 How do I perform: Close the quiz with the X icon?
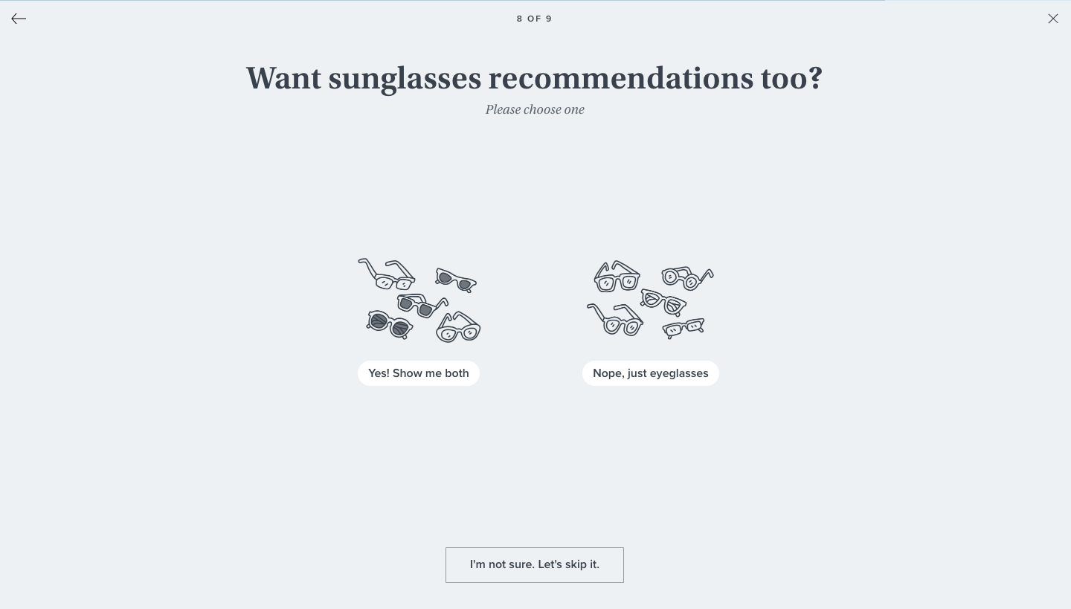click(x=1053, y=19)
